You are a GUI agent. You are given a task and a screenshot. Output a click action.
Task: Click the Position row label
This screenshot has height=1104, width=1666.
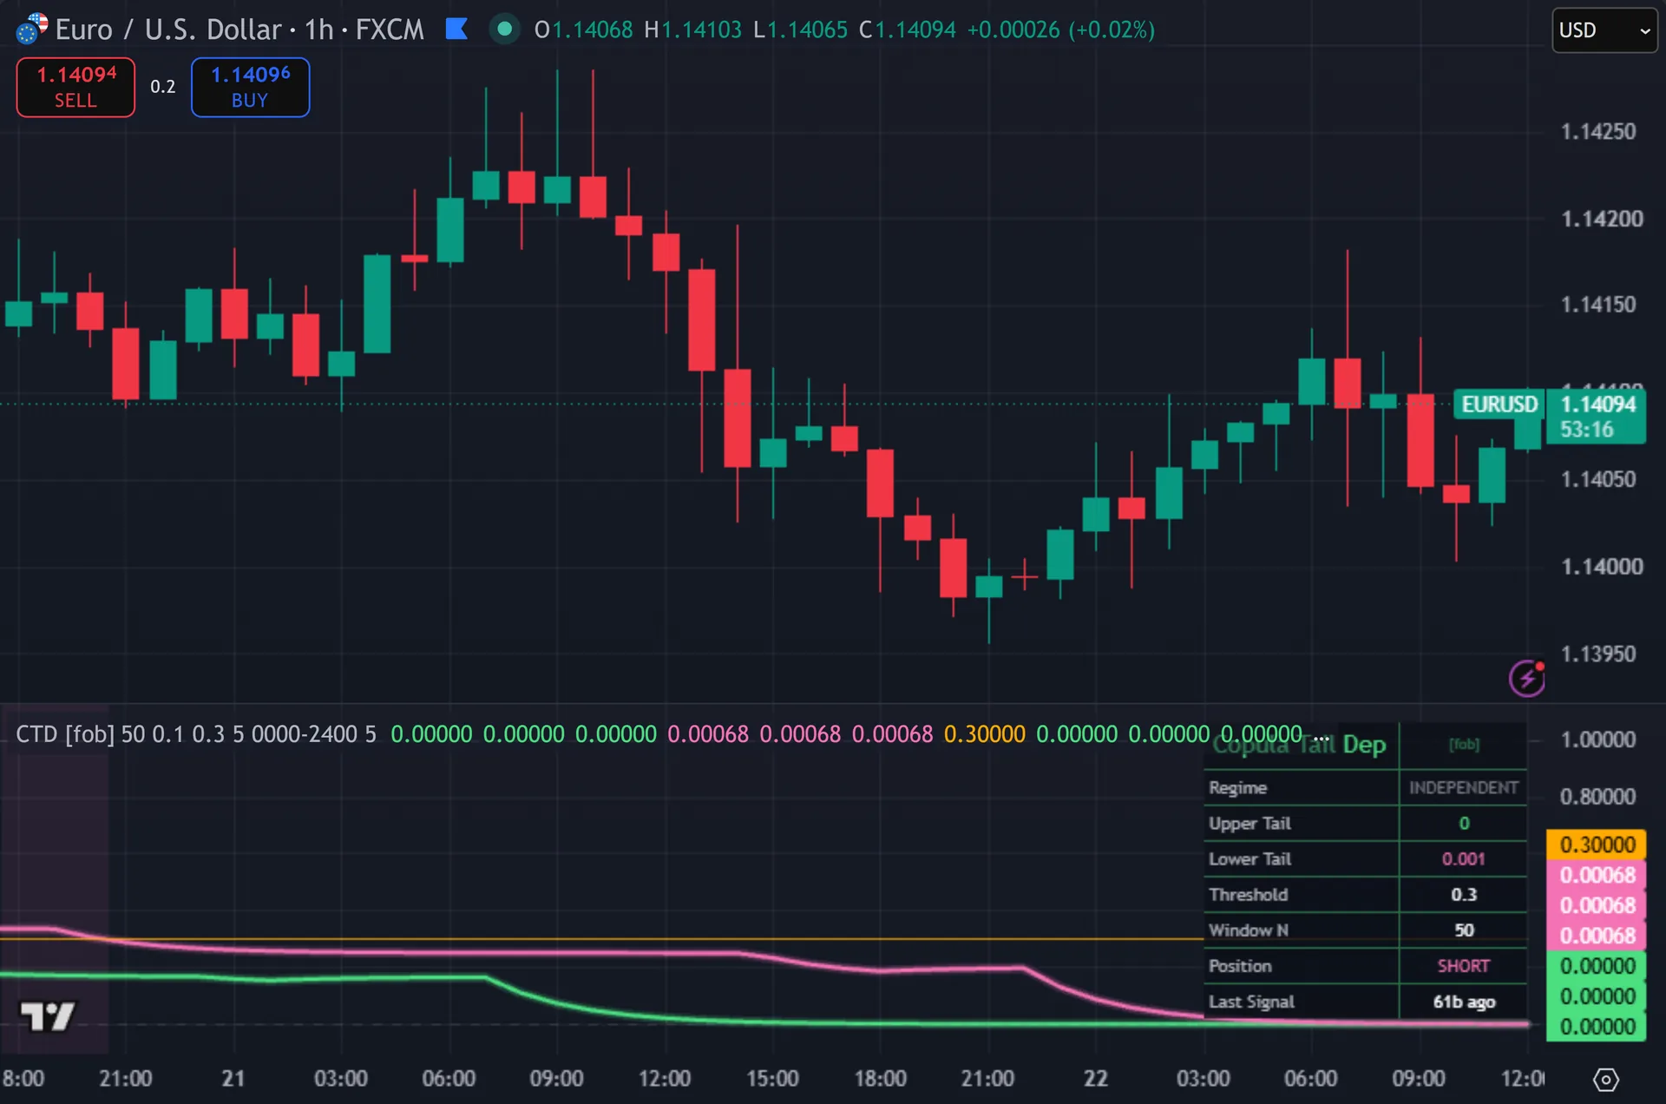click(1240, 966)
